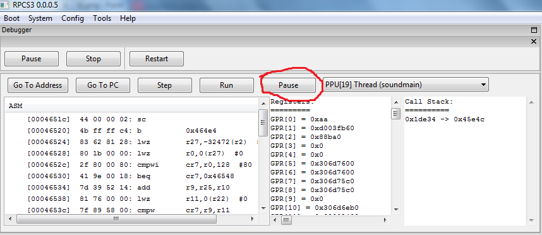Viewport: 542px width, 235px height.
Task: Open the Config menu
Action: [73, 18]
